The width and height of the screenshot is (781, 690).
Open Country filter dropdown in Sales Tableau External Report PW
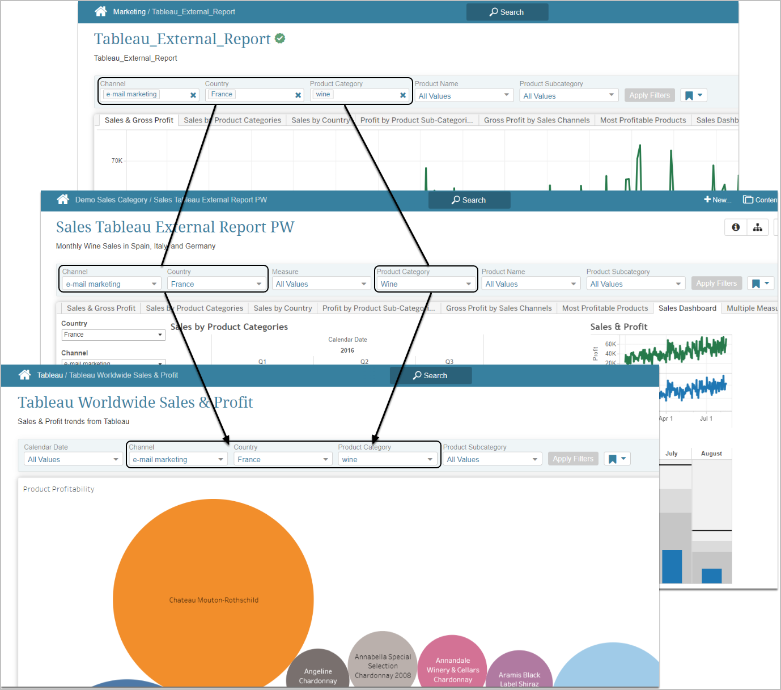point(217,284)
